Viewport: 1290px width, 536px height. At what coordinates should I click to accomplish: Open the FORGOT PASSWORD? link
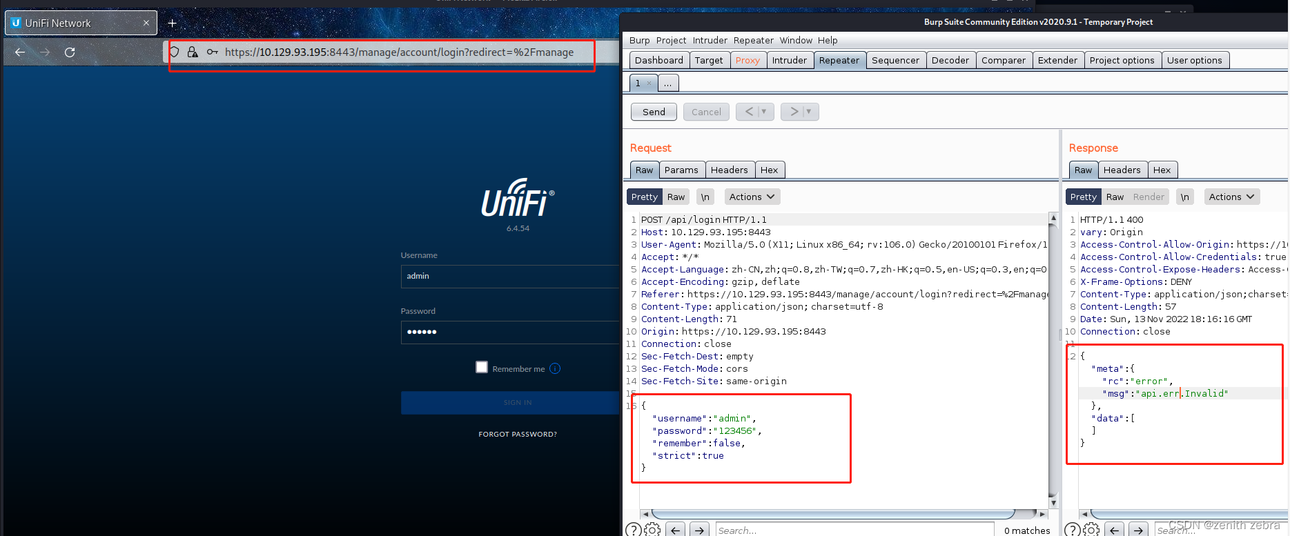coord(518,434)
